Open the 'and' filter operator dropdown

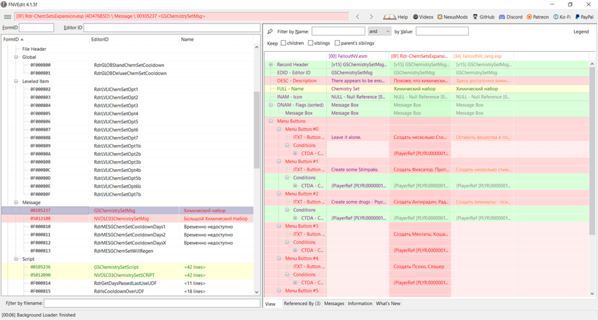[x=379, y=31]
